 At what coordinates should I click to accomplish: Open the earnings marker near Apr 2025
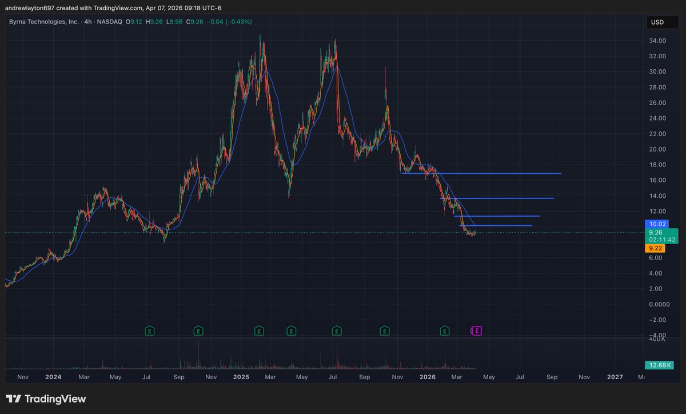291,331
